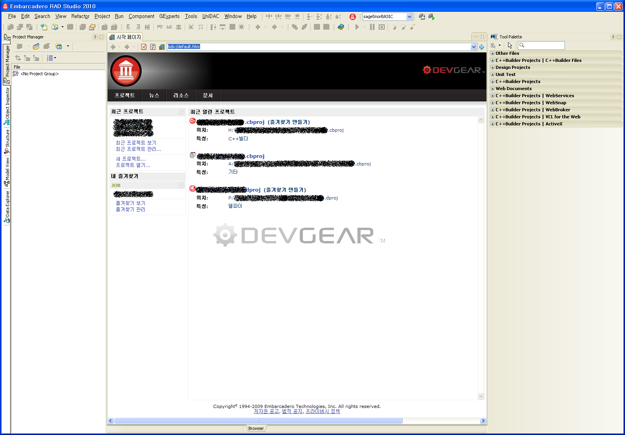Open the UniDAC menu
Viewport: 625px width, 435px height.
tap(211, 16)
